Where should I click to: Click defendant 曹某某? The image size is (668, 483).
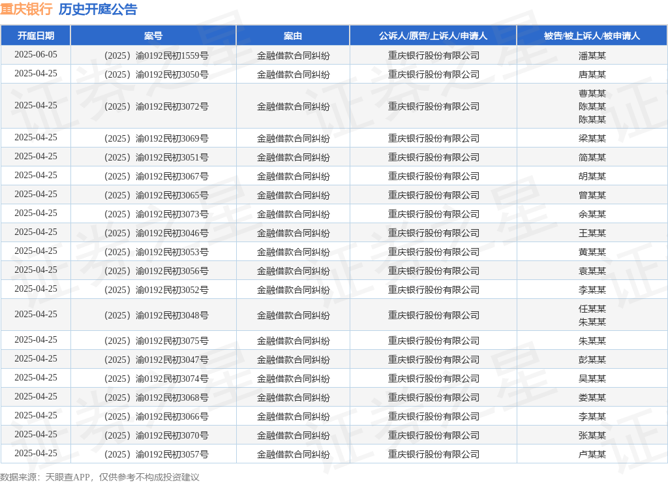(x=592, y=93)
